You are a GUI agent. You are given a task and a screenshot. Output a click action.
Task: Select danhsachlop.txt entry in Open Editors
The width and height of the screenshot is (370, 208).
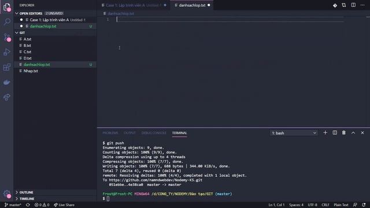coord(55,27)
